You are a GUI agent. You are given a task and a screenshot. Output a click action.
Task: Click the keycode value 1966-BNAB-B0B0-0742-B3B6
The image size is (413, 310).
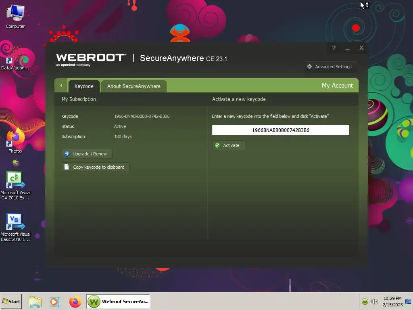(x=142, y=116)
